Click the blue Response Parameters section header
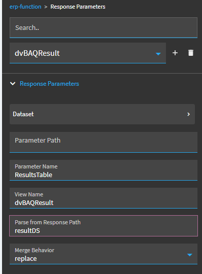Screen dimensions: 202x274 pyautogui.click(x=49, y=84)
